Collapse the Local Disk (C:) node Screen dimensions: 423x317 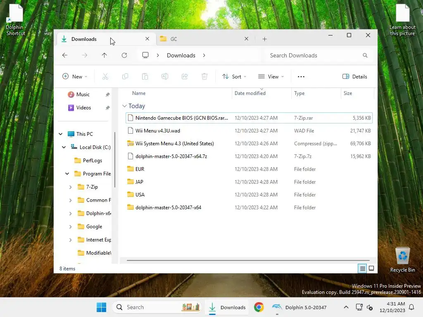64,147
